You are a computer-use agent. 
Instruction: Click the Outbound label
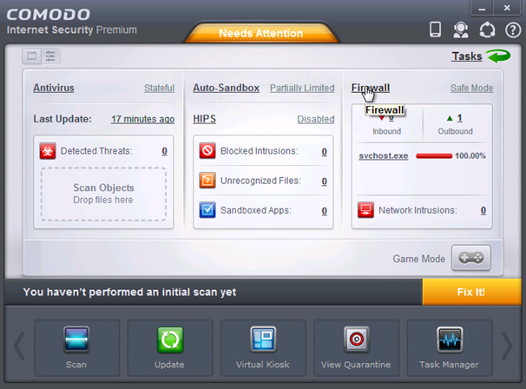click(455, 131)
